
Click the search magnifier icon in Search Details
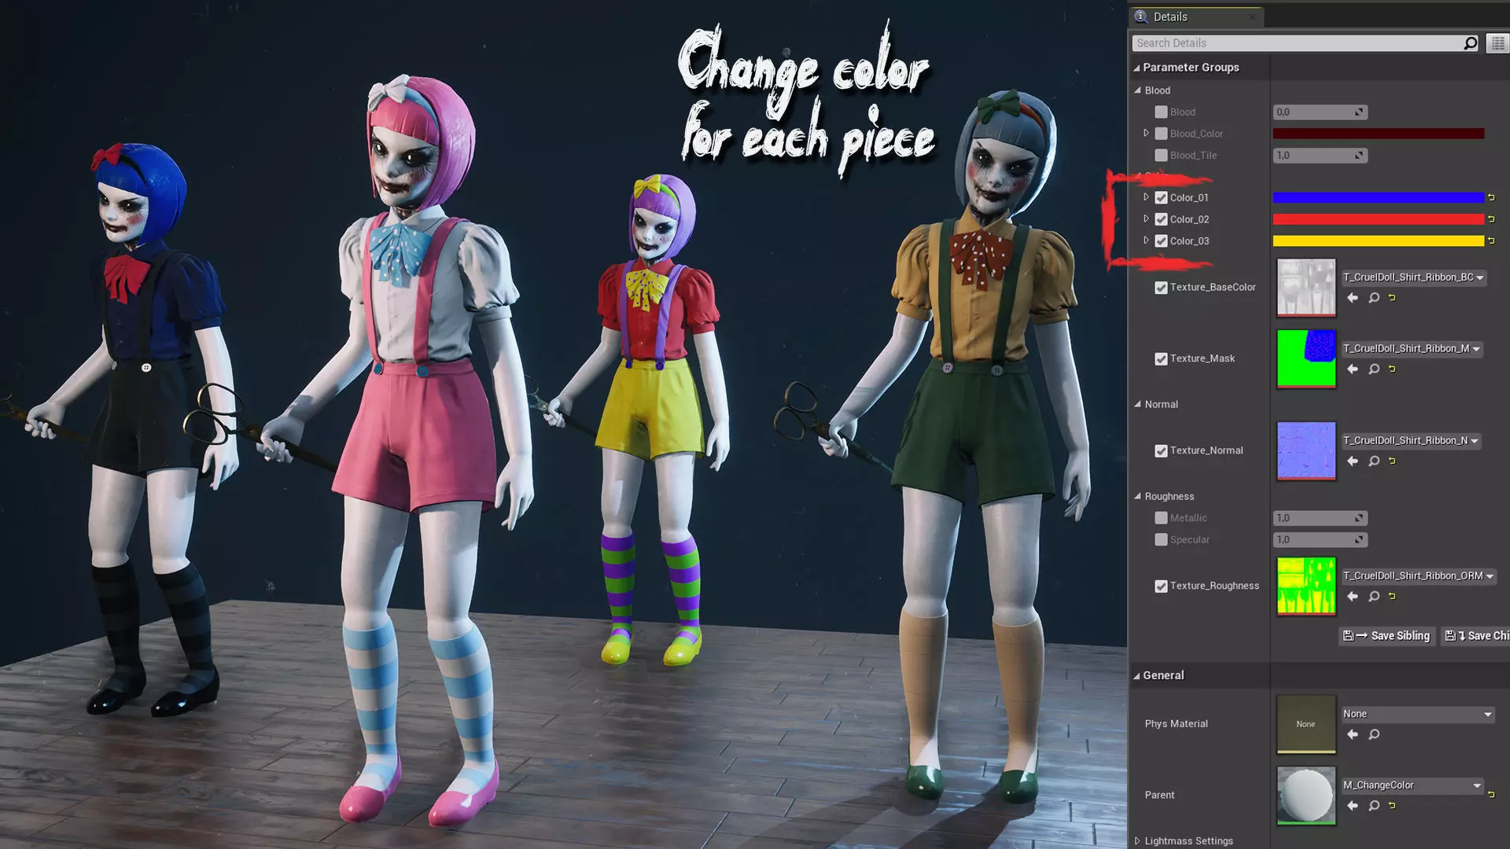[x=1470, y=43]
